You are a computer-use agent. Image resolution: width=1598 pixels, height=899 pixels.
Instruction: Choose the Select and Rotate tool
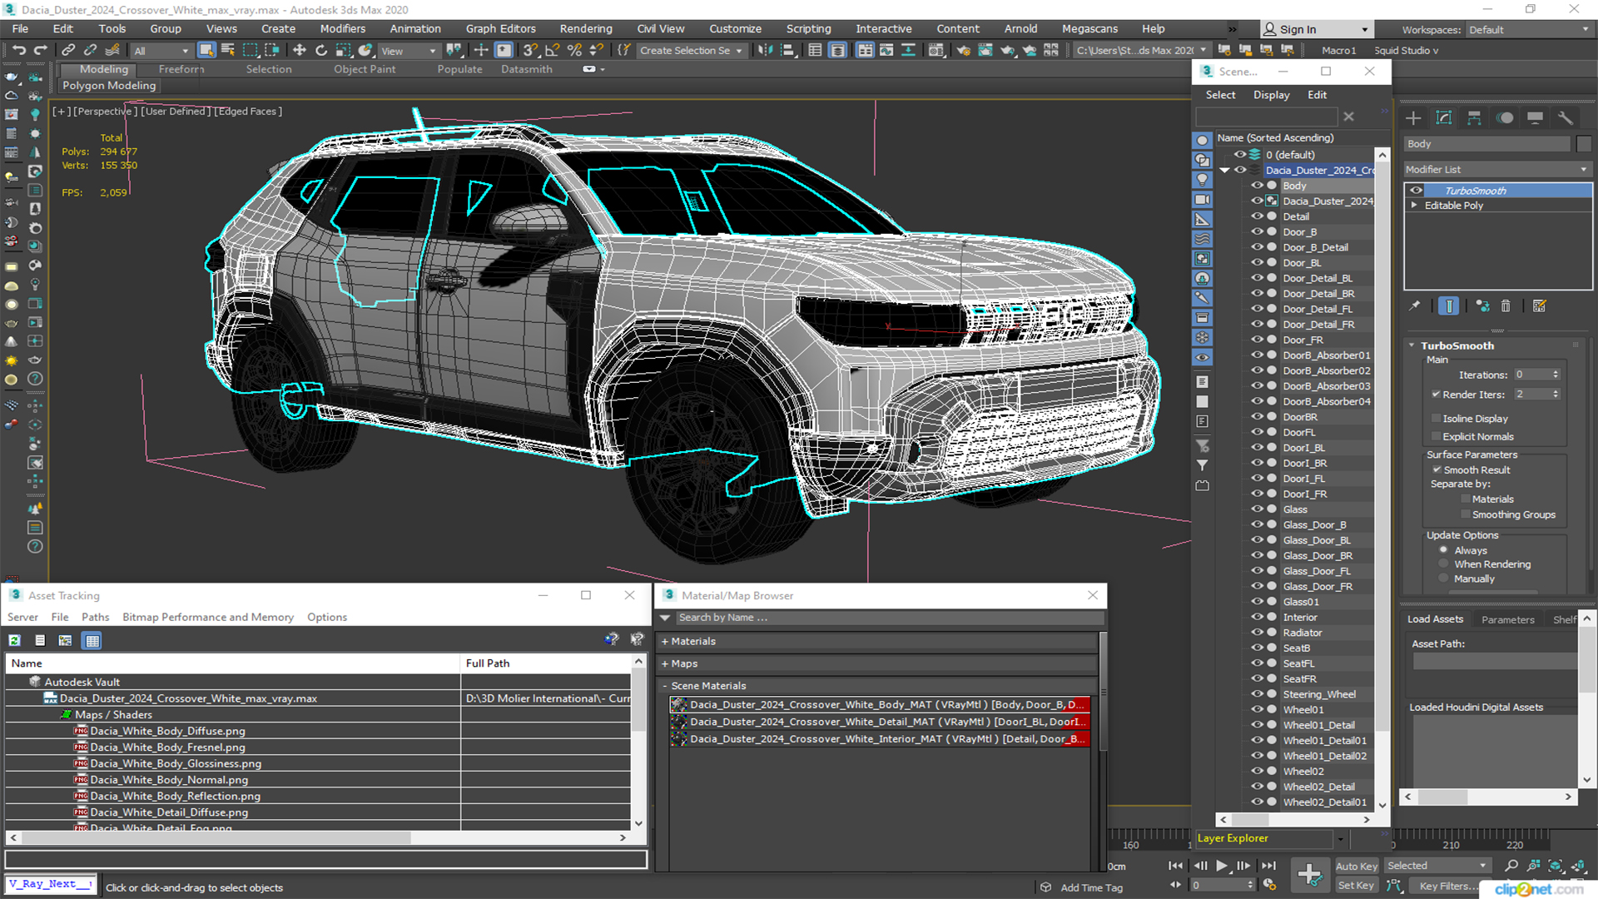(321, 51)
